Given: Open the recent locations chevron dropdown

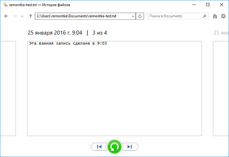Looking at the screenshot, I should 23,16.
